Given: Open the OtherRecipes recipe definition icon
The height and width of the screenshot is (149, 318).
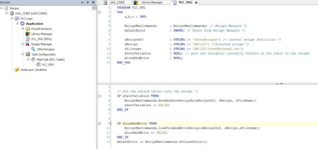Looking at the screenshot, I should [x=33, y=49].
